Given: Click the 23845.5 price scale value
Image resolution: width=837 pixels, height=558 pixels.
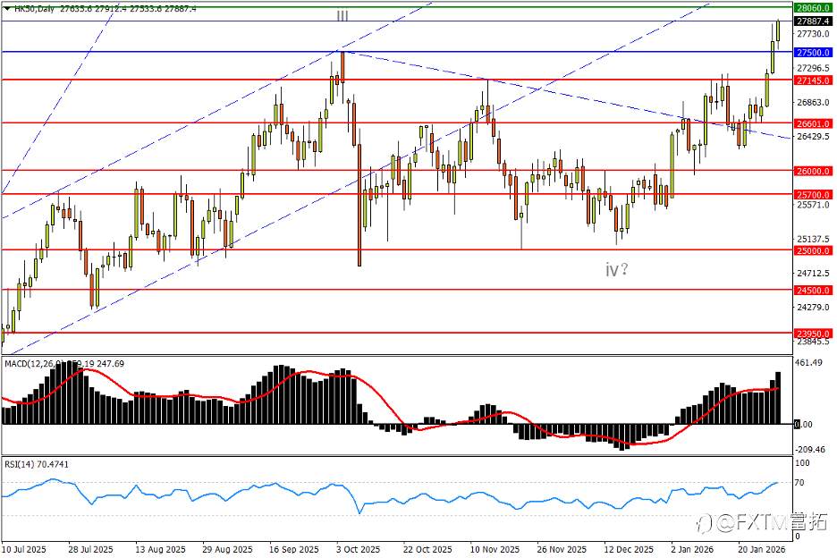Looking at the screenshot, I should (813, 342).
